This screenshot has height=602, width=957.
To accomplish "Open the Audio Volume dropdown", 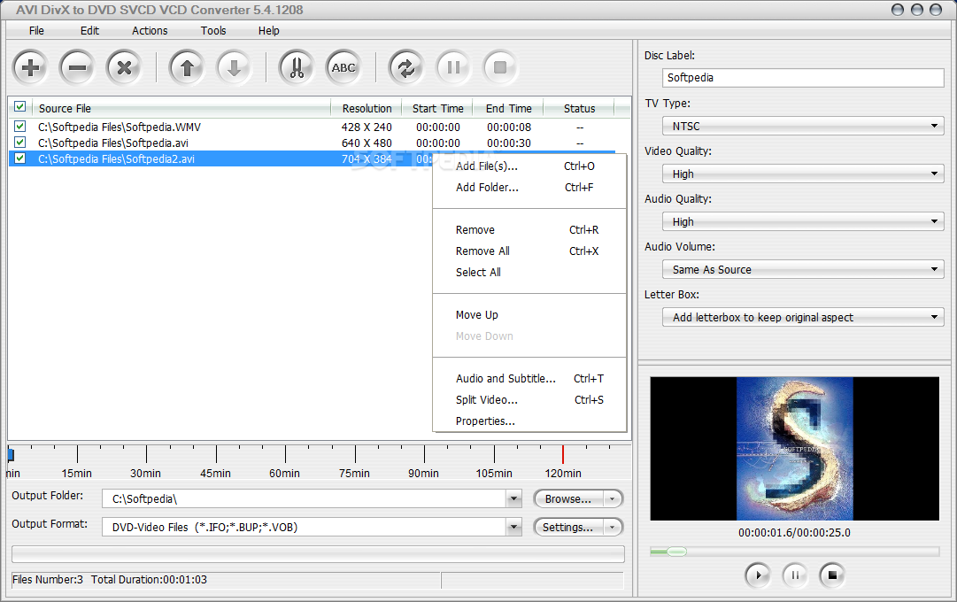I will (x=803, y=269).
